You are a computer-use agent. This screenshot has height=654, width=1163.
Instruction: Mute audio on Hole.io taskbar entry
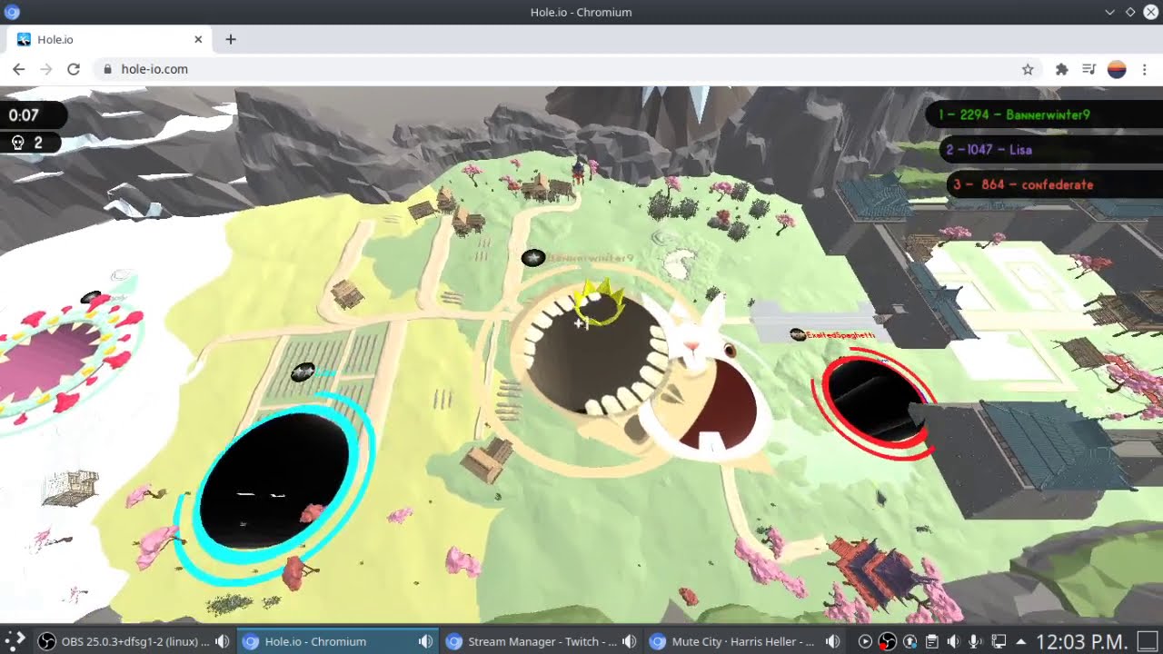click(x=425, y=641)
